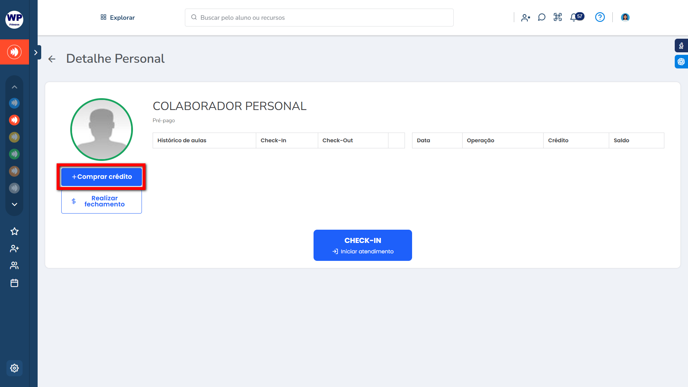Click the people group icon in sidebar
The width and height of the screenshot is (688, 387).
[14, 266]
